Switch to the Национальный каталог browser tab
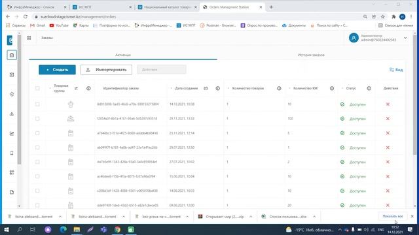The image size is (419, 235). pyautogui.click(x=167, y=7)
